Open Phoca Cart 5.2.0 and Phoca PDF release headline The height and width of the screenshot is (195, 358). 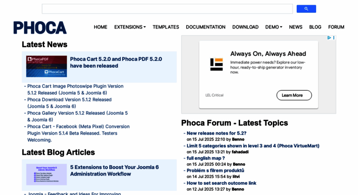pos(116,62)
